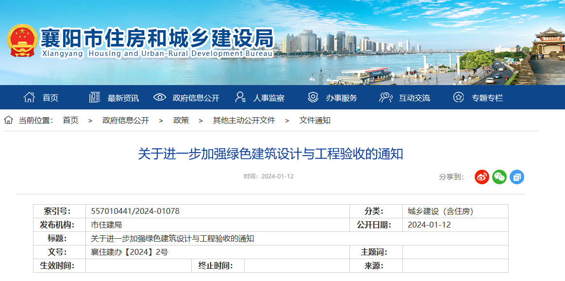Click the star icon for special topics

[459, 97]
